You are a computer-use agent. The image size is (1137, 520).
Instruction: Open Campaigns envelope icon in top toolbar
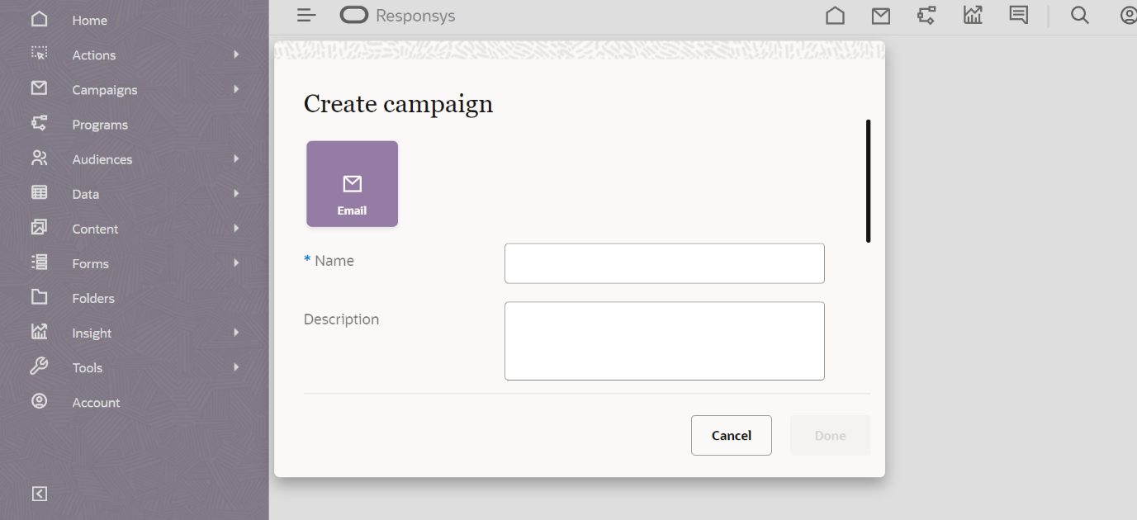(881, 16)
